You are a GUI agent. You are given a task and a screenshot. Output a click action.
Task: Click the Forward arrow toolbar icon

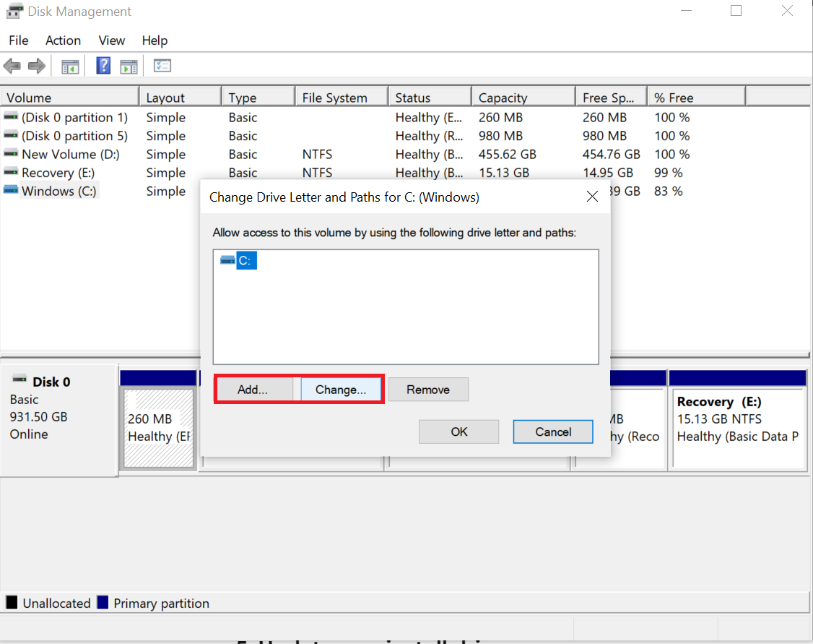36,66
